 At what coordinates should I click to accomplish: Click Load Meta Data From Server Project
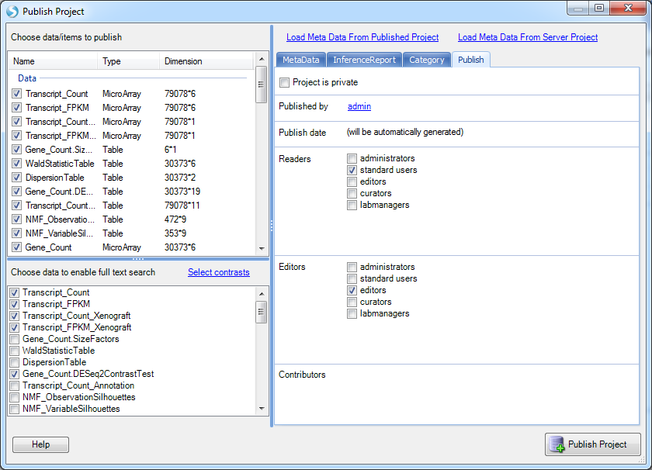(x=528, y=37)
